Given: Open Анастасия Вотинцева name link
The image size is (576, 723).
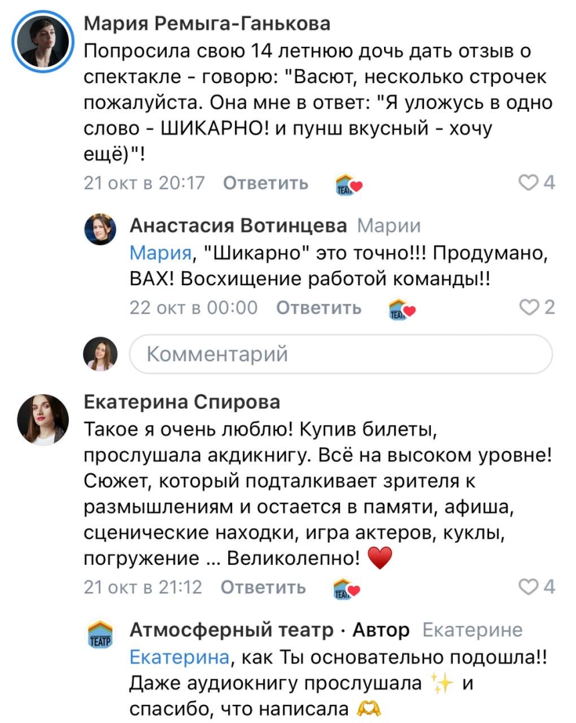Looking at the screenshot, I should (x=237, y=226).
